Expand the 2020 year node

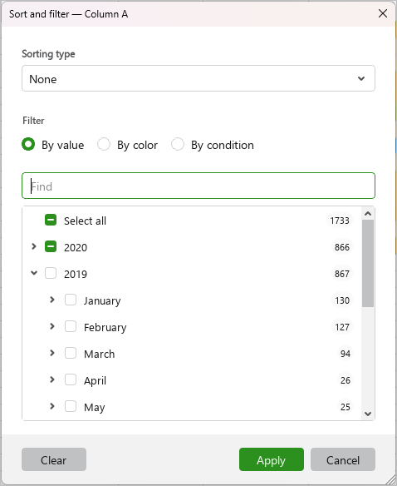[x=34, y=246]
